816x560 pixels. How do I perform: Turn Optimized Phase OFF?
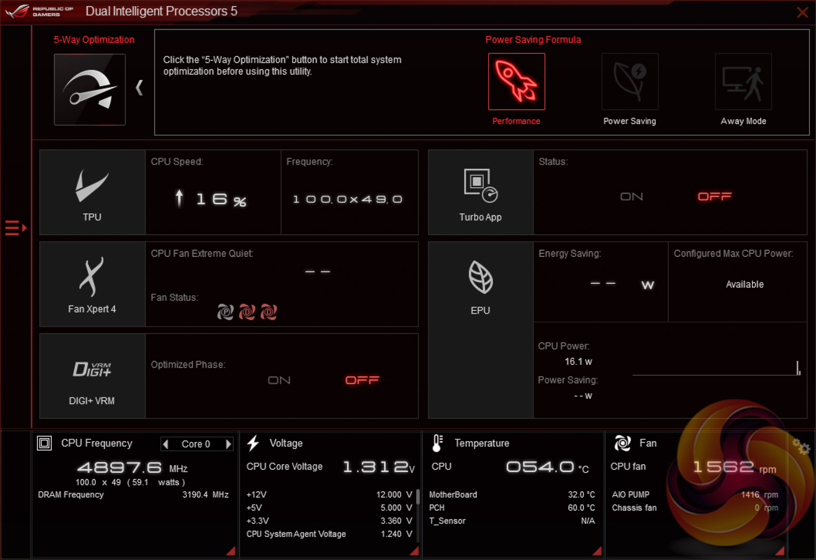(362, 380)
